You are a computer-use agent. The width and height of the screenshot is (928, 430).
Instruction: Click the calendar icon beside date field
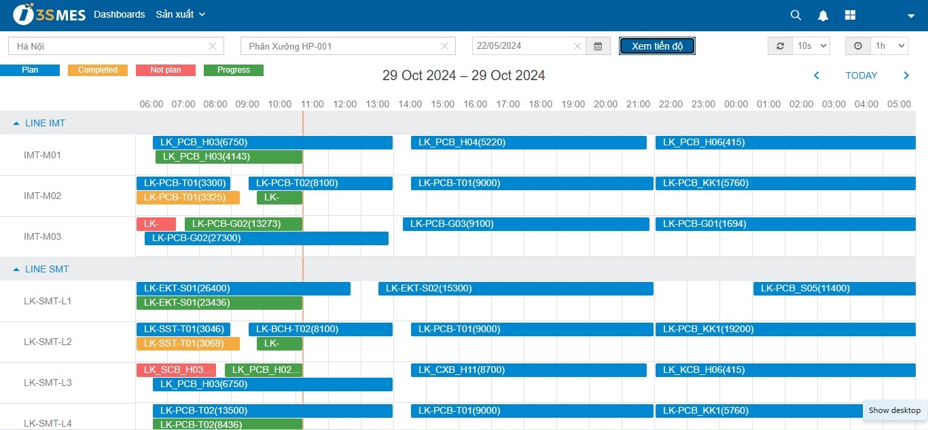tap(598, 46)
